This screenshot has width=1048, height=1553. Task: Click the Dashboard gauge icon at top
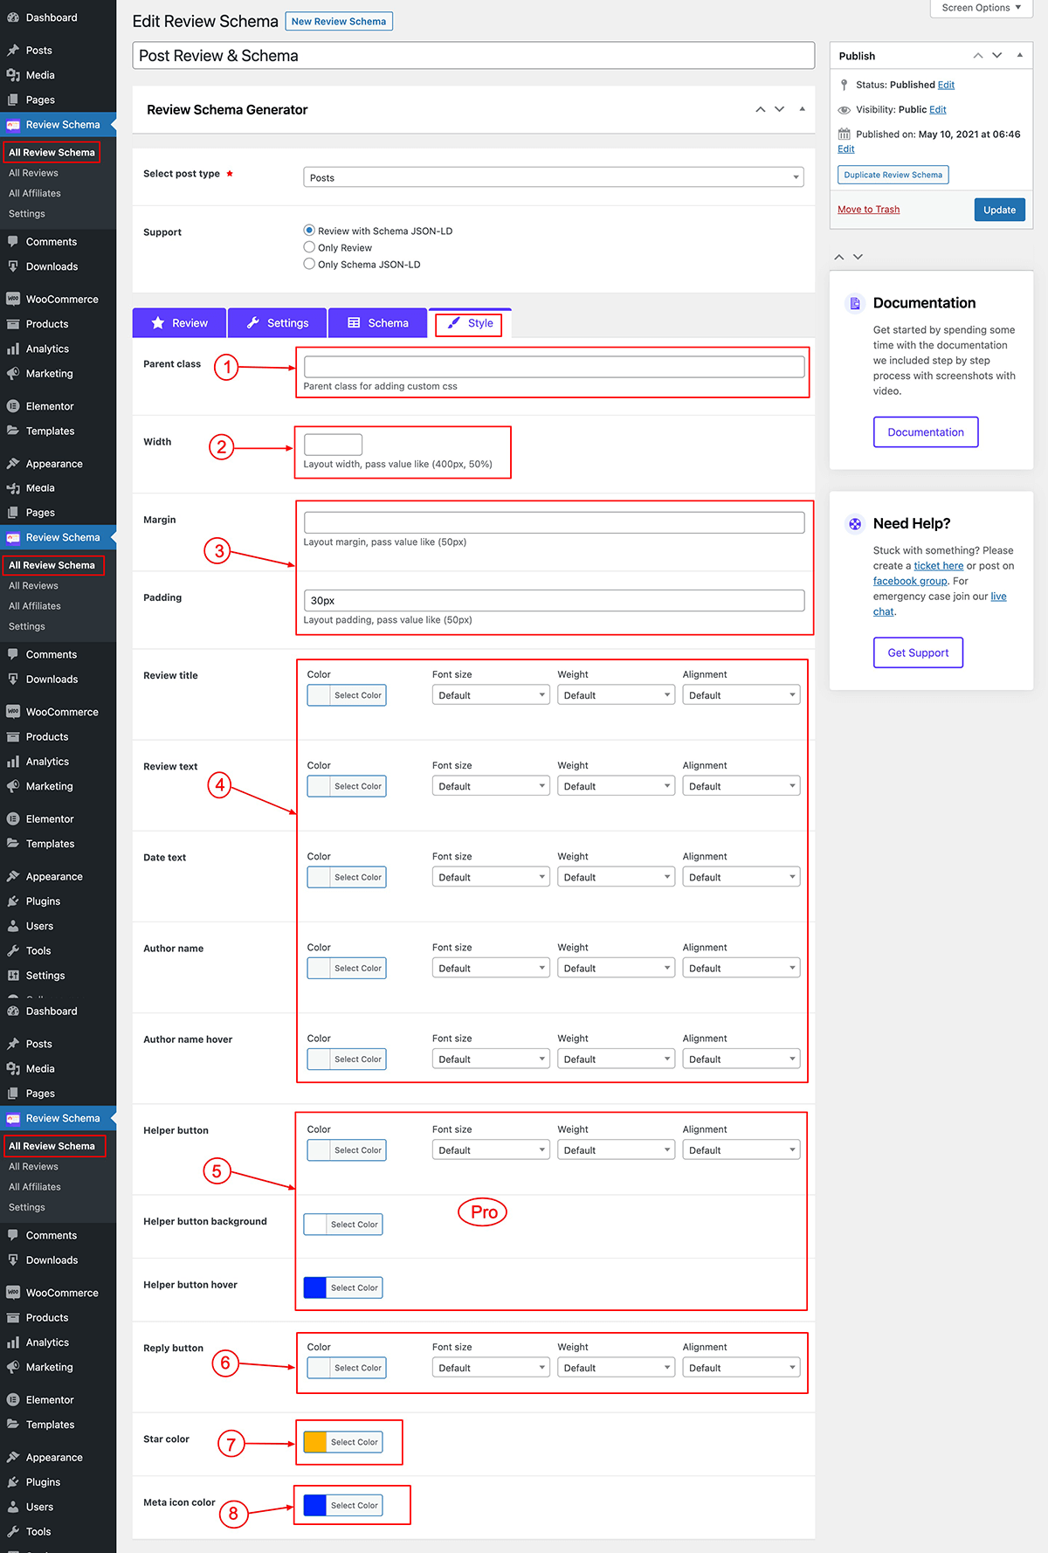(x=13, y=17)
